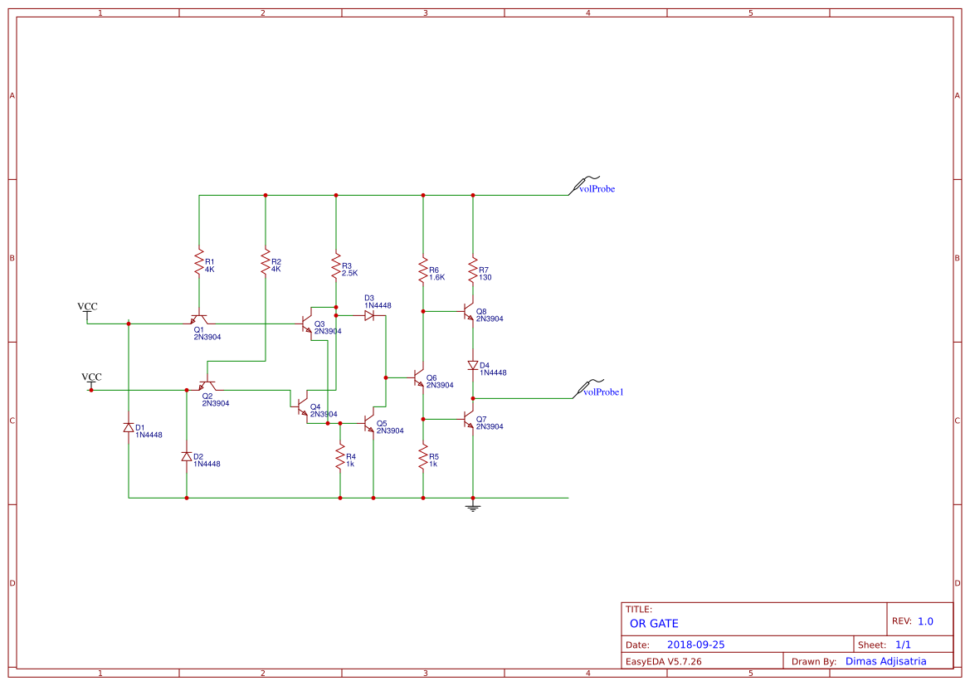970x686 pixels.
Task: Pick transistor Q4 symbol
Action: point(302,406)
